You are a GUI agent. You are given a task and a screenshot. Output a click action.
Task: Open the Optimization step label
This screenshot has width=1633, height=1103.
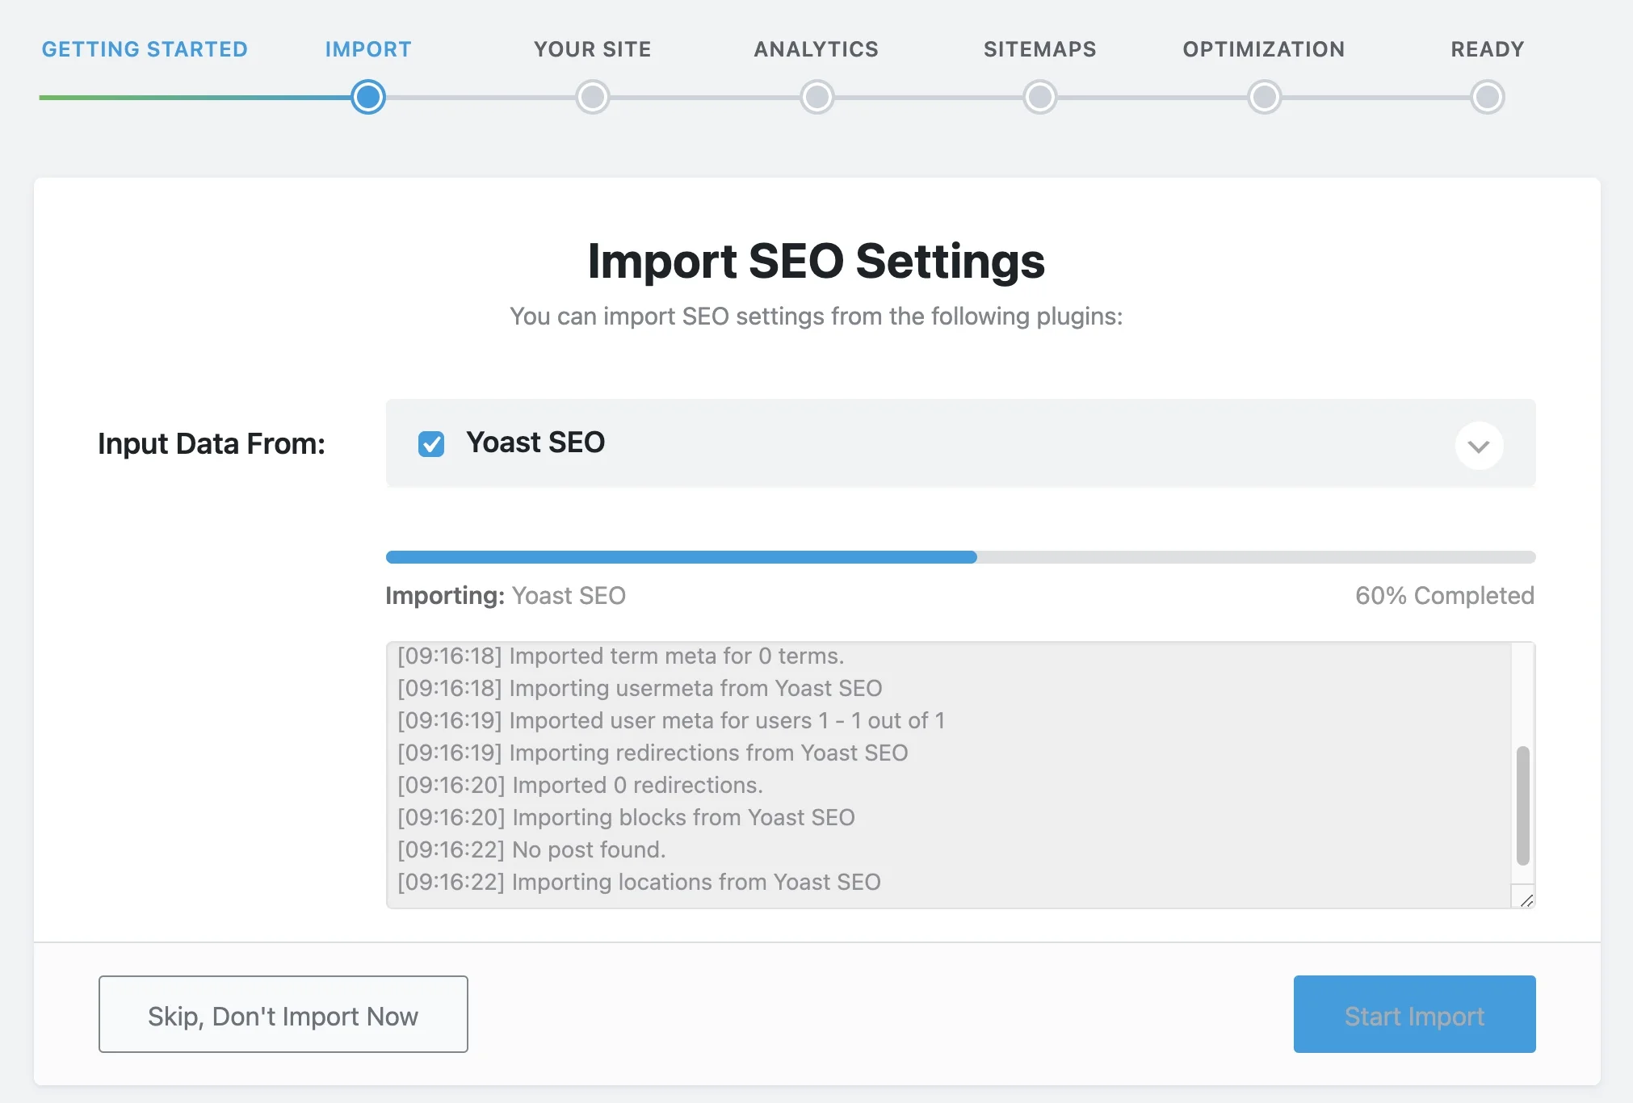(1264, 49)
